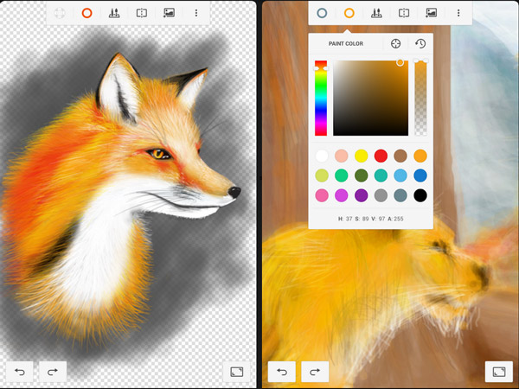Redo stroke in right panel
This screenshot has width=519, height=389.
click(315, 372)
